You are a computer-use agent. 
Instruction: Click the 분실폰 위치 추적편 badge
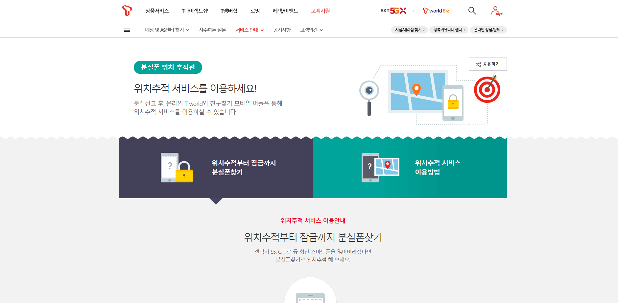click(168, 67)
